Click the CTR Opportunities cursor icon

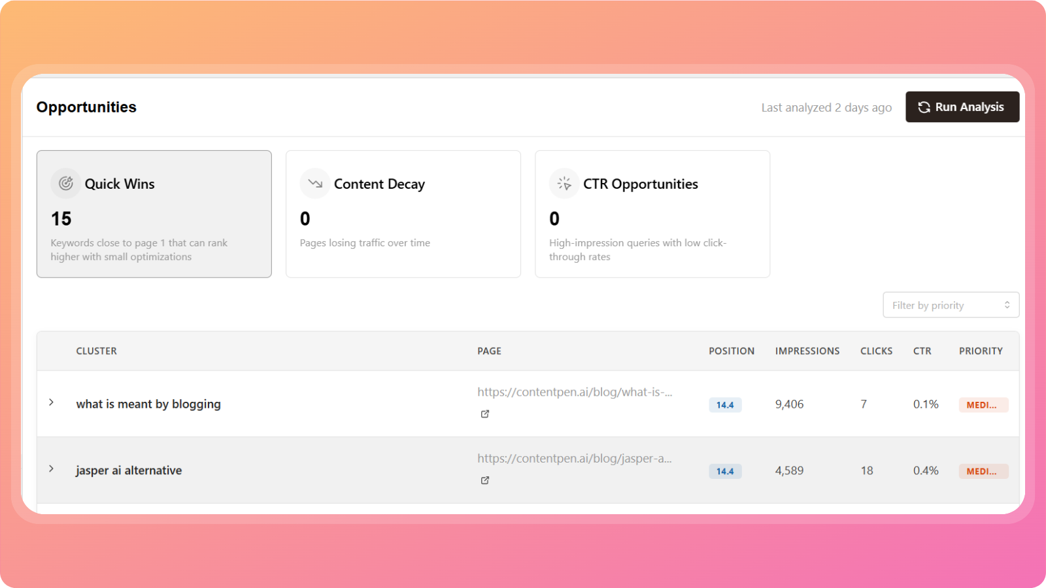564,184
